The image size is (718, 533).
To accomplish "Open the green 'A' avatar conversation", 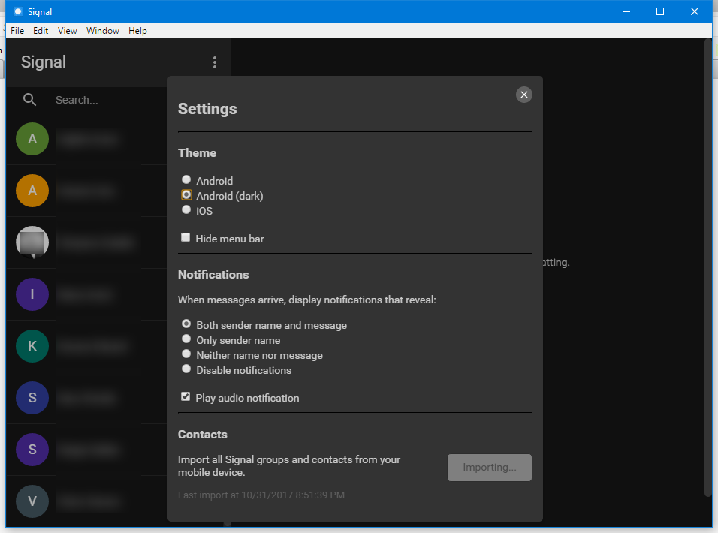I will 32,139.
